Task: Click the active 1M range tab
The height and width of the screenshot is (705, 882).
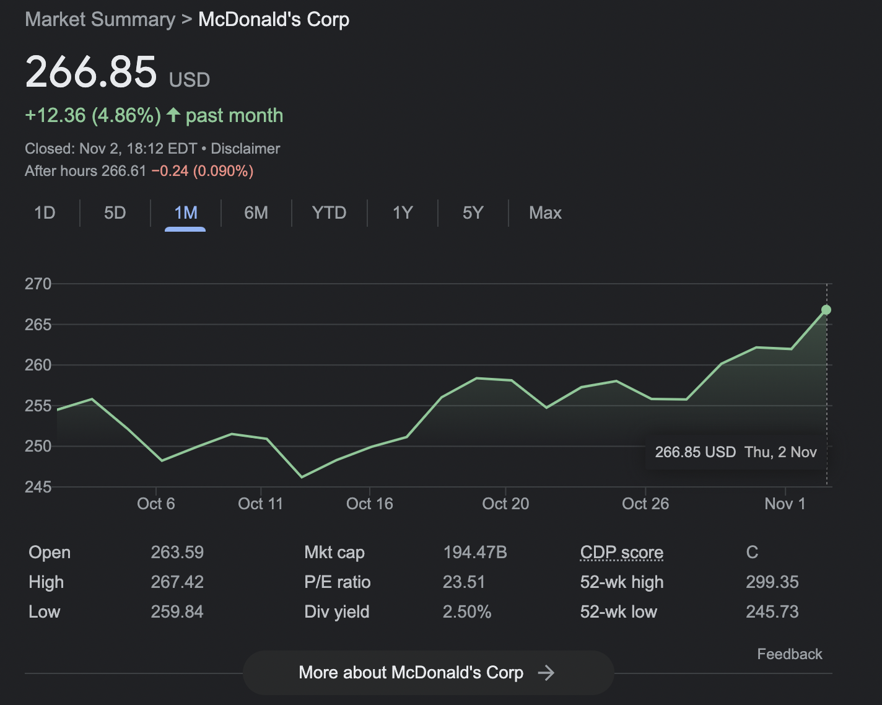Action: tap(185, 213)
